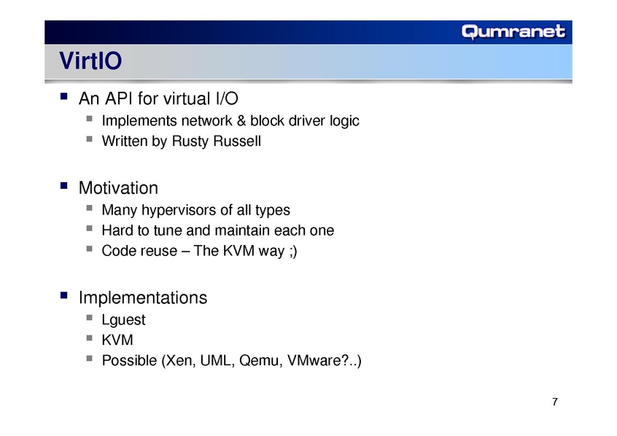
Task: Click the slide number 7
Action: tap(556, 402)
